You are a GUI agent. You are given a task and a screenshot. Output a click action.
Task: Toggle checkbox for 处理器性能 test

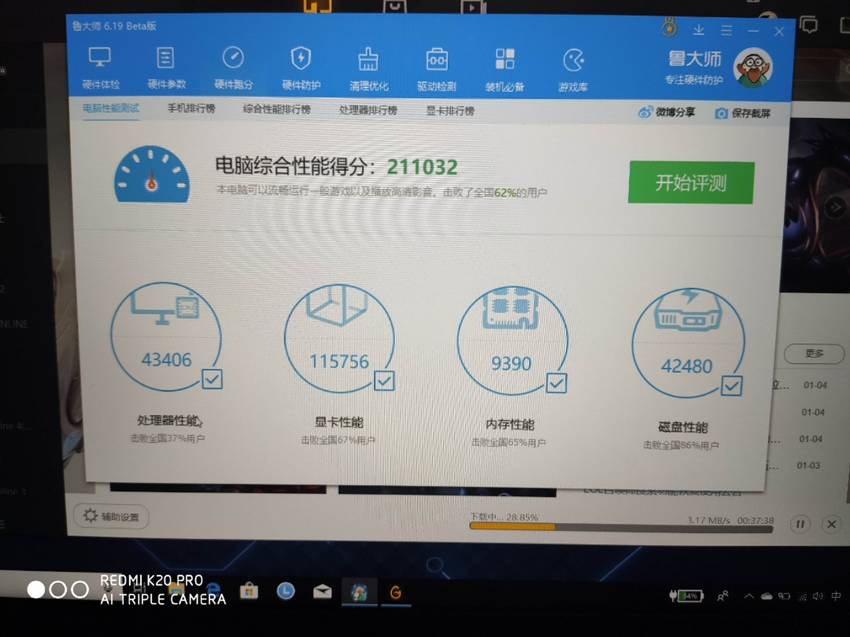(x=212, y=379)
